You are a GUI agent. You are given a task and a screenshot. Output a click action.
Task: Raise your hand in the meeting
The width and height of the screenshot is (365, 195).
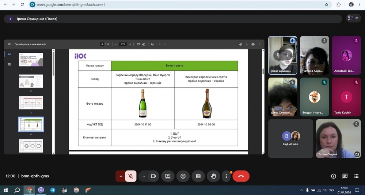pos(213,176)
